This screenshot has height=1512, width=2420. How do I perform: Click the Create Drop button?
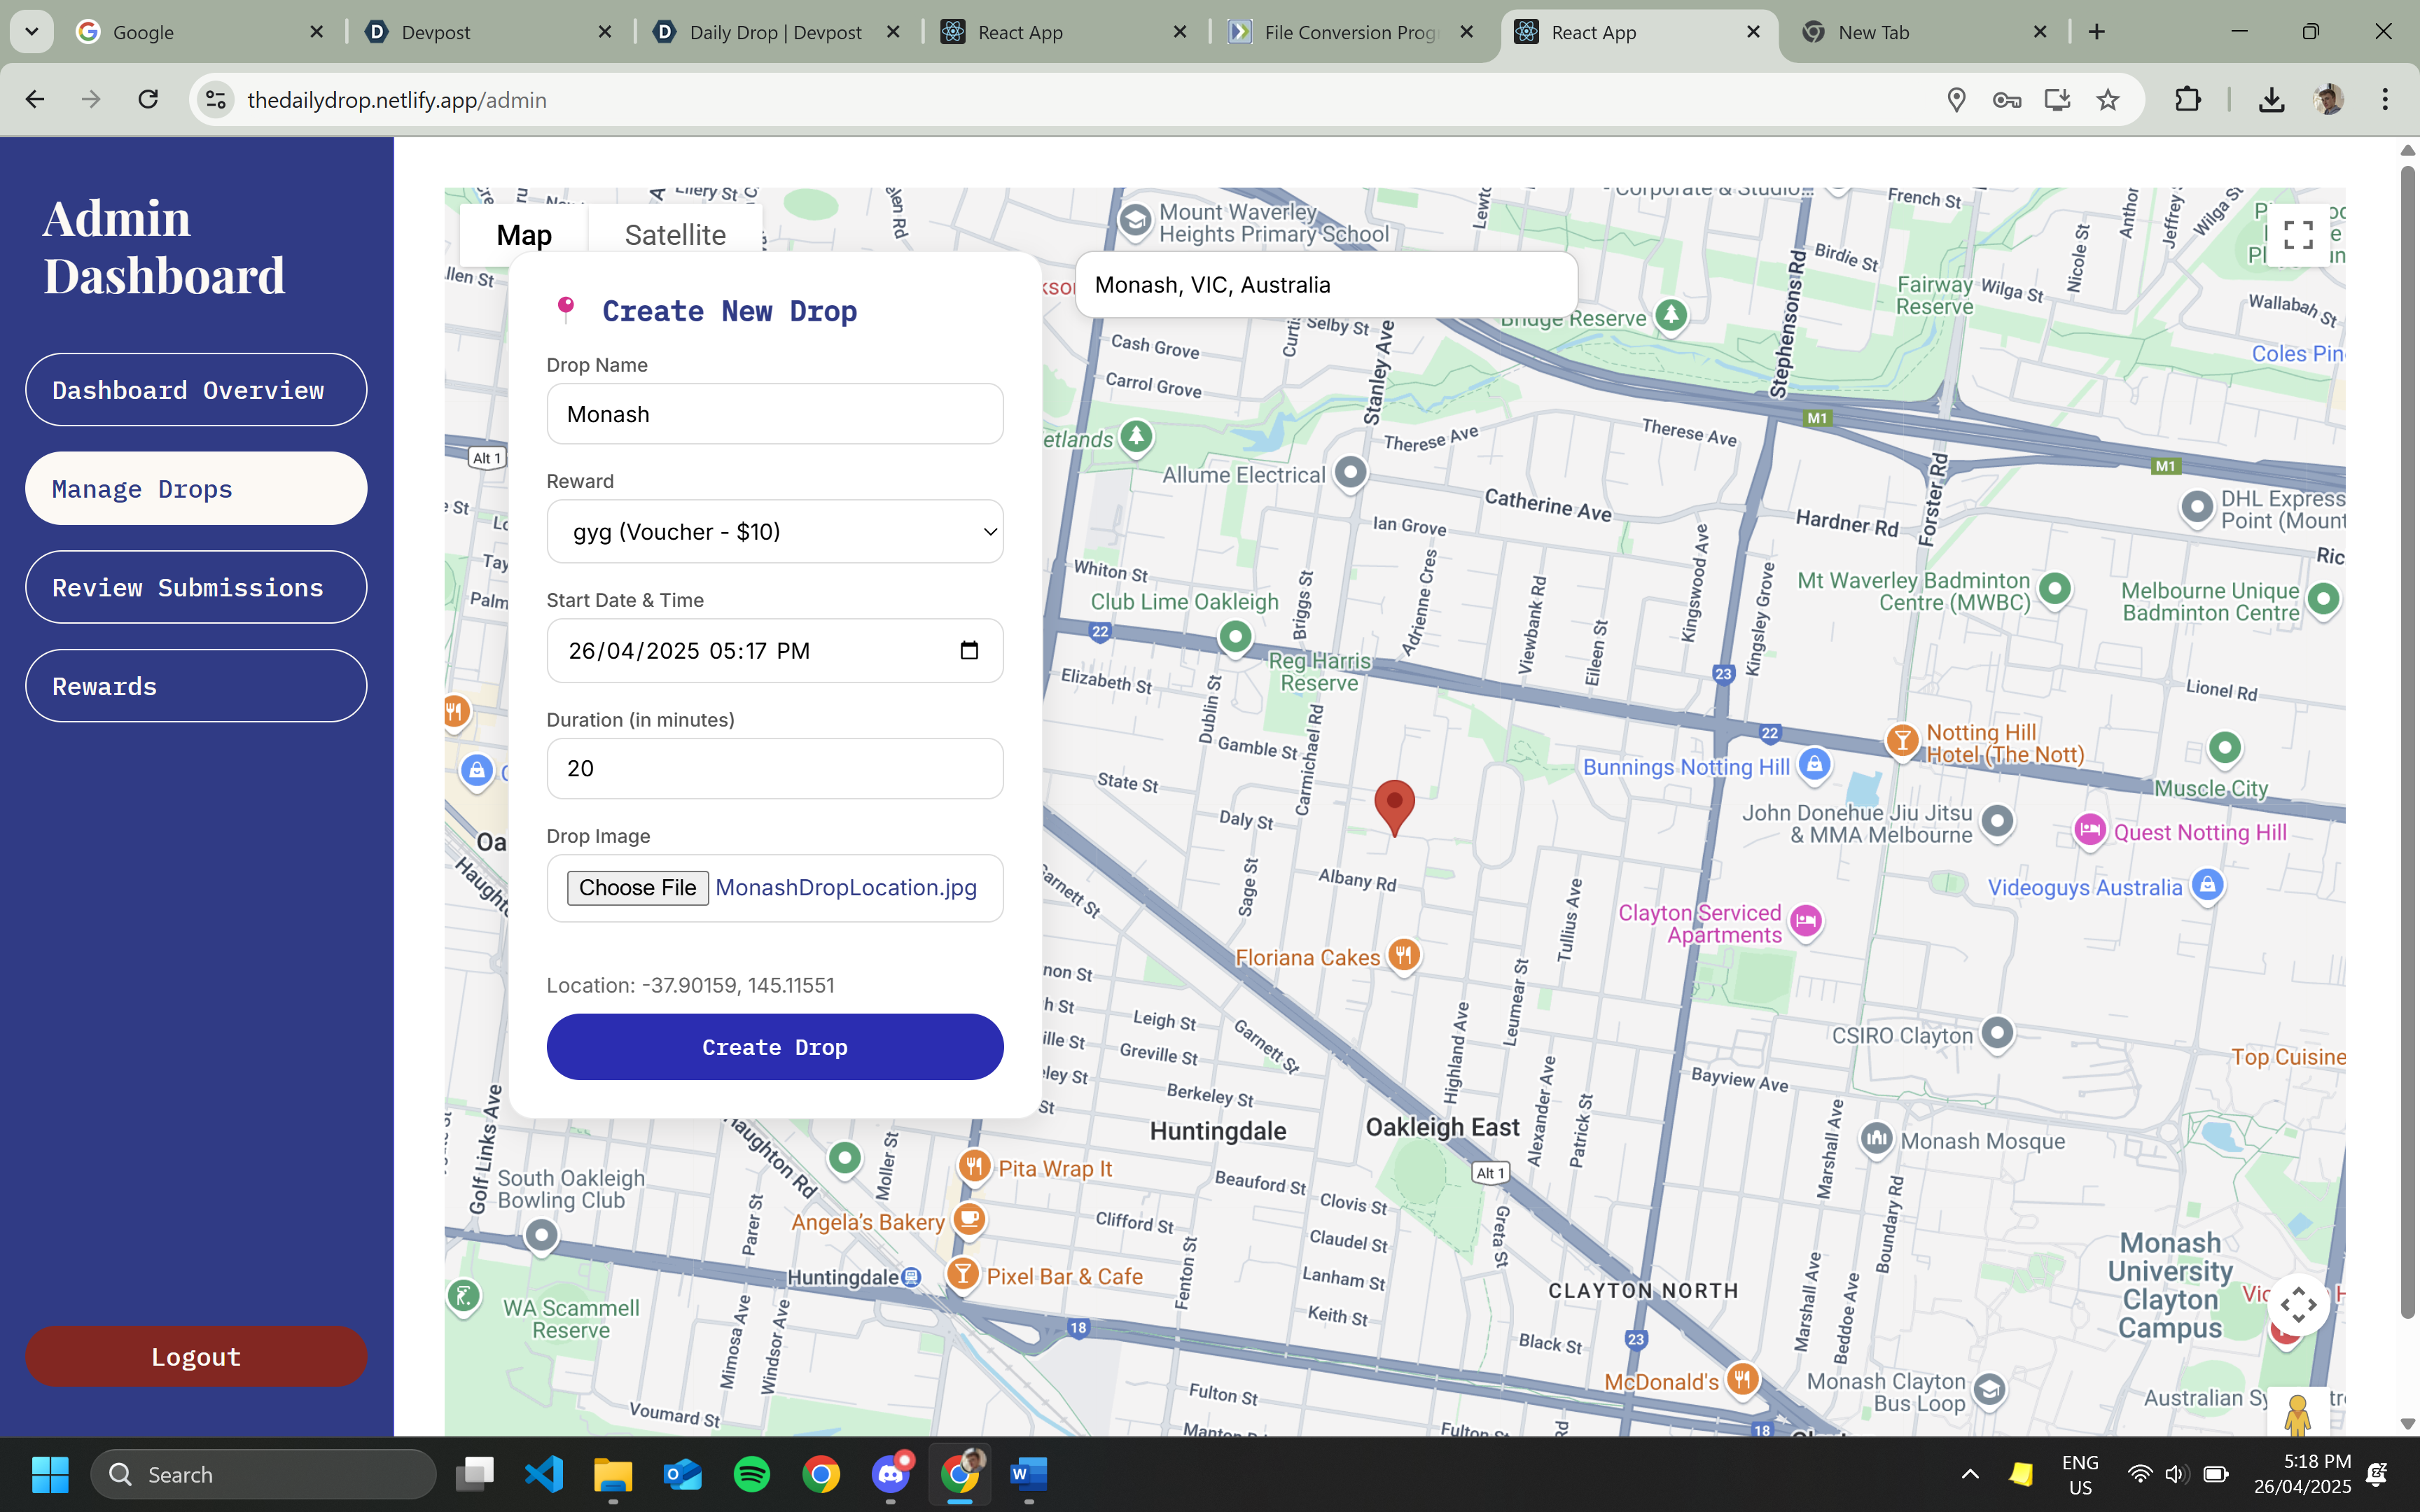[775, 1047]
